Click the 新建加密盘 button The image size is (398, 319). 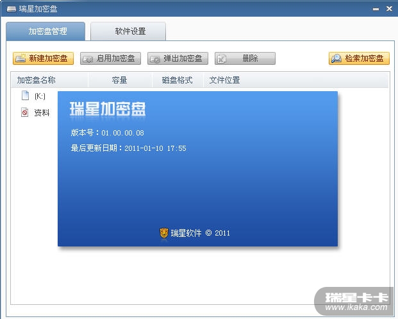tap(44, 58)
